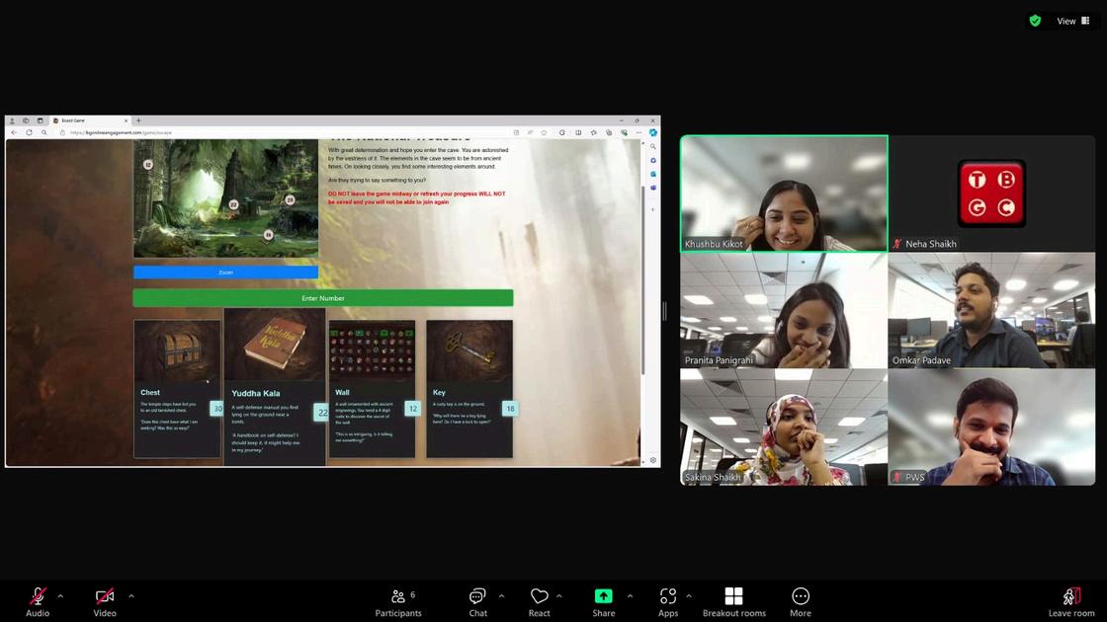1107x622 pixels.
Task: Click number 12 badge on Wall card
Action: (413, 409)
